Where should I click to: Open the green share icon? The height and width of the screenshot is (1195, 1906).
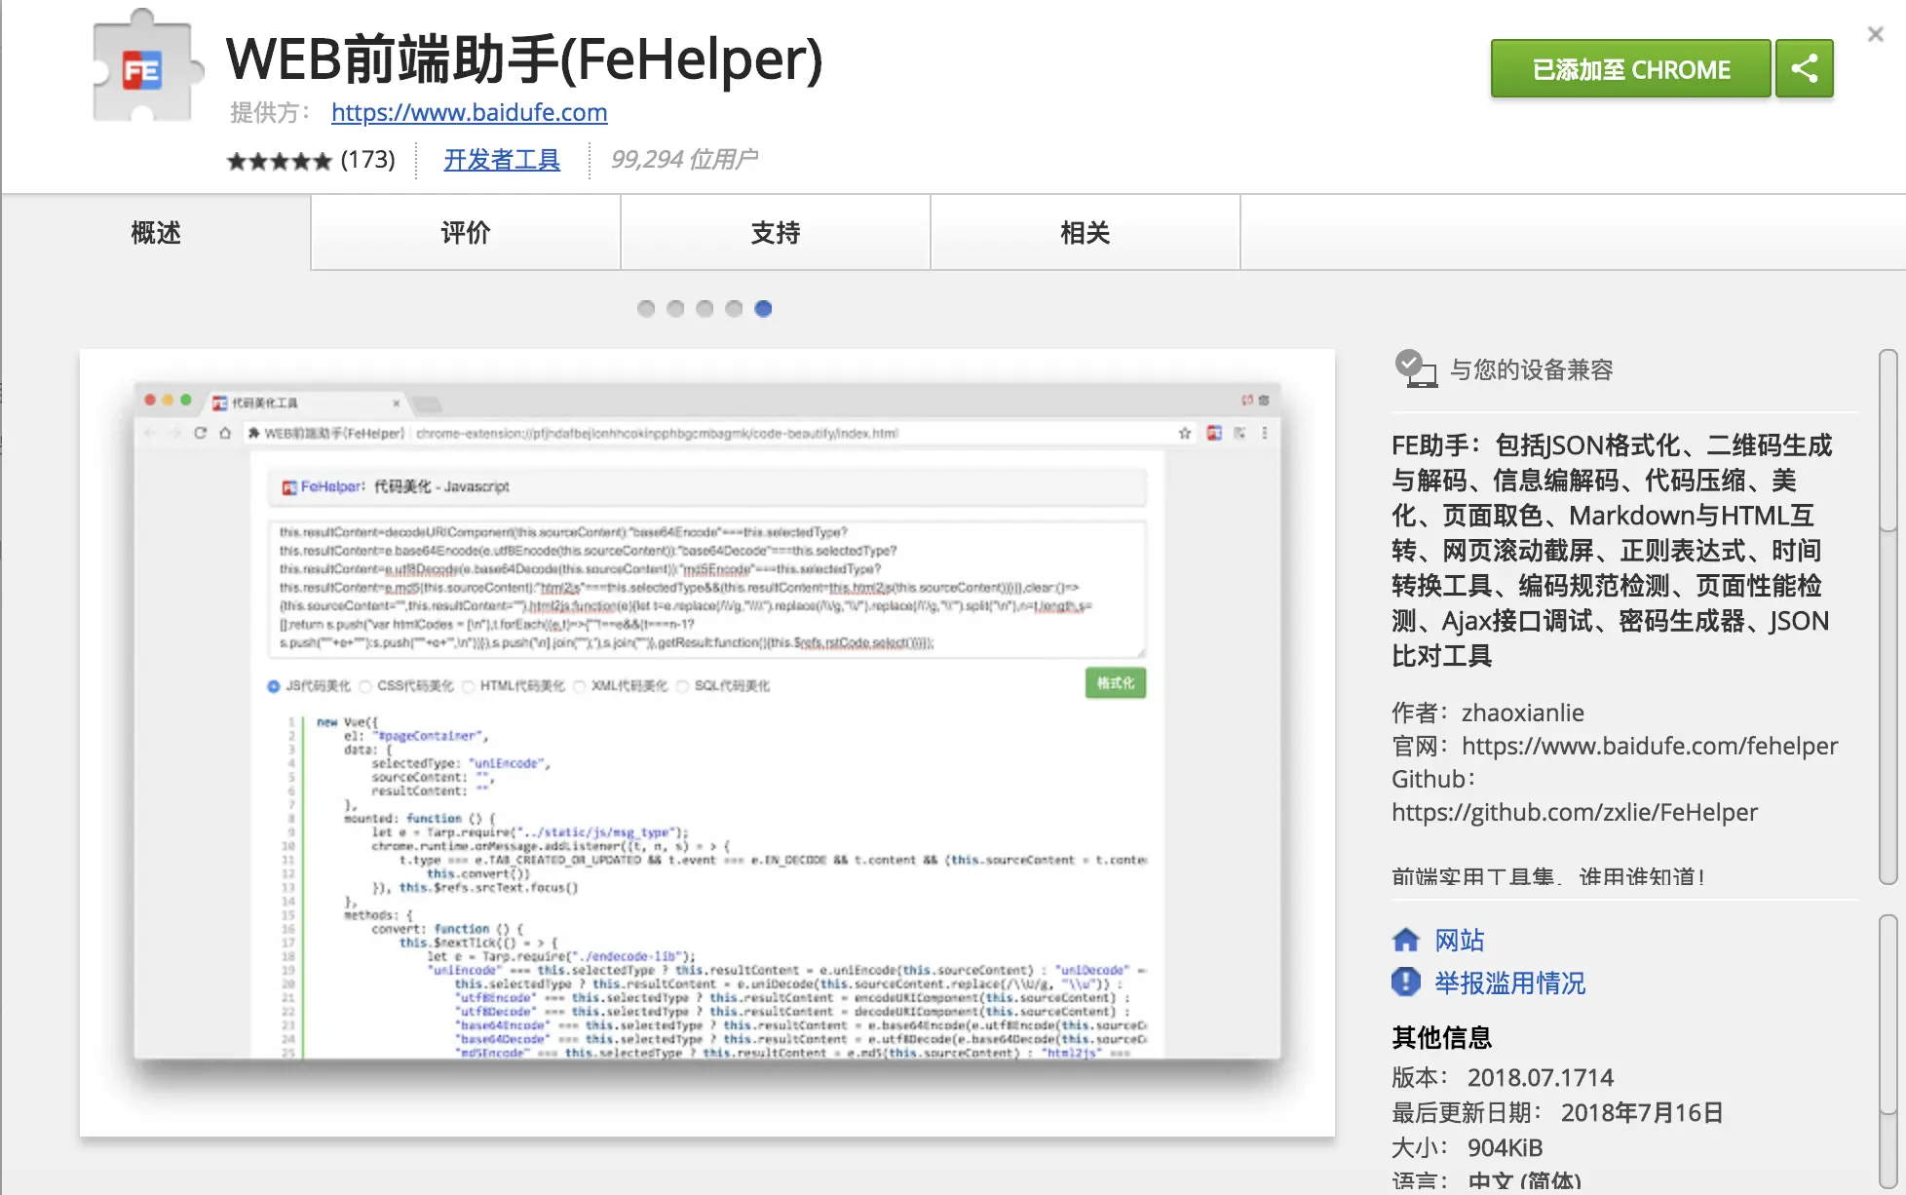(x=1804, y=68)
